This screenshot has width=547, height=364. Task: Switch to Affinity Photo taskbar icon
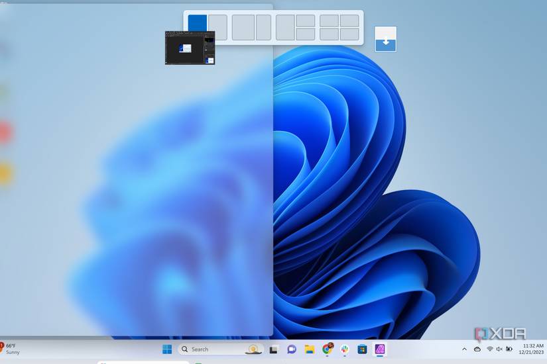(x=379, y=349)
